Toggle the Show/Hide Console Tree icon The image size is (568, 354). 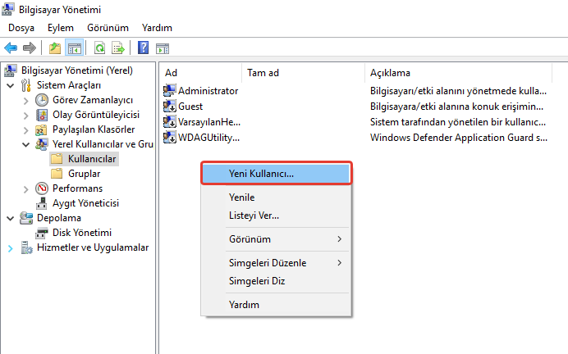74,48
